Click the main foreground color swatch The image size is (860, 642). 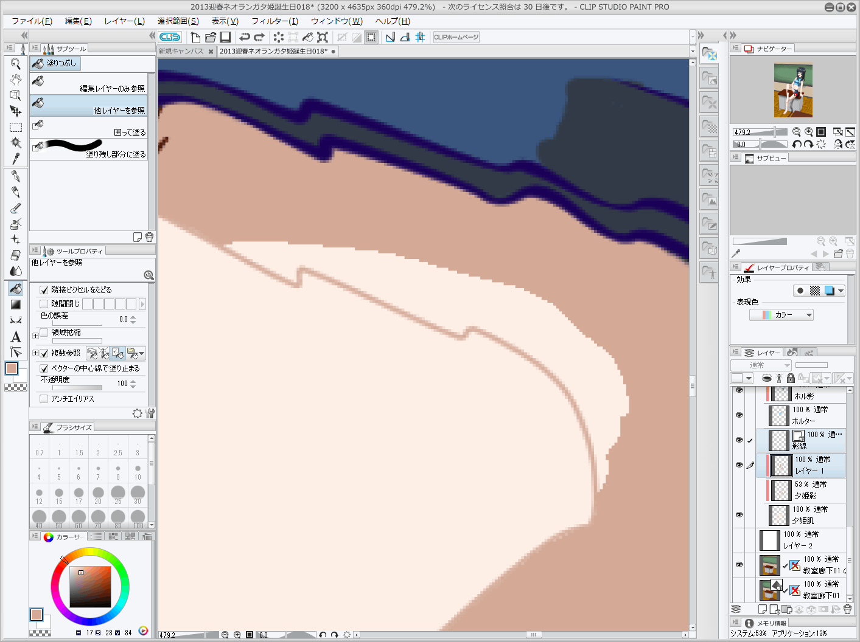click(x=12, y=368)
